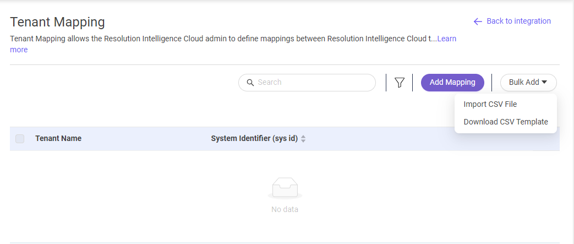Image resolution: width=574 pixels, height=244 pixels.
Task: Choose Download CSV Template option
Action: (506, 122)
